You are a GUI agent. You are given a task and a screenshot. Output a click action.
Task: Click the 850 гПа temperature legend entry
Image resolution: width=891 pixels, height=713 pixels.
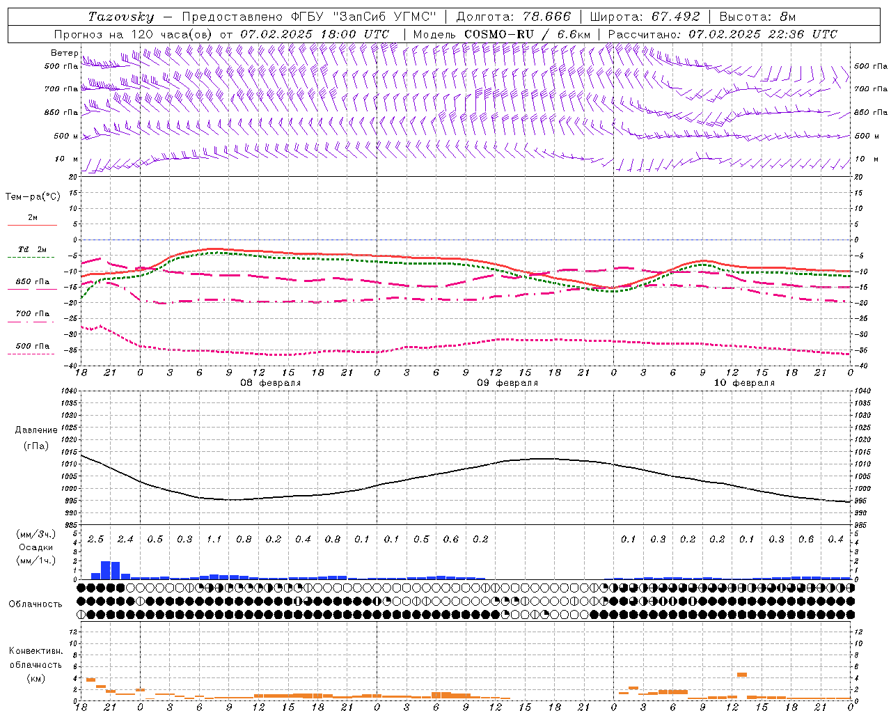coord(32,282)
